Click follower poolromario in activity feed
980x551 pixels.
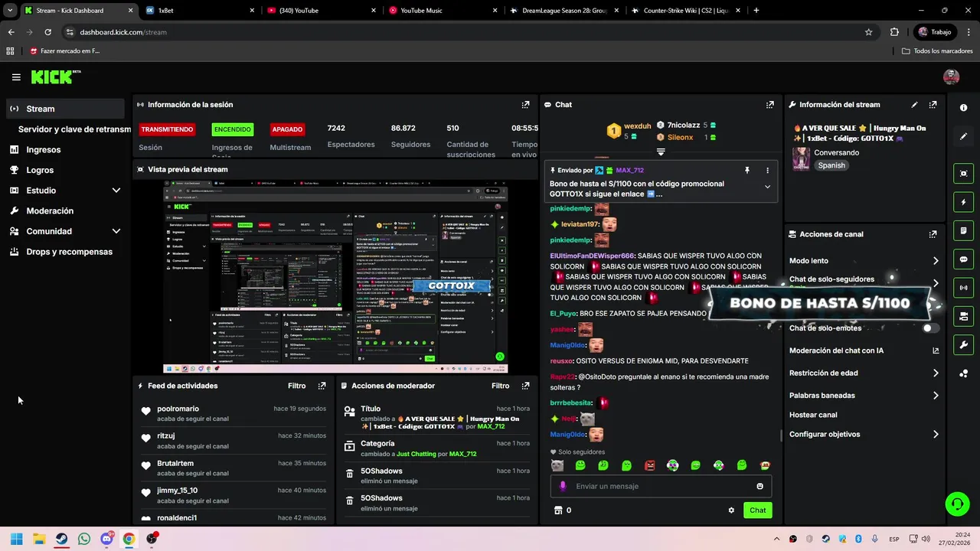[x=178, y=409]
